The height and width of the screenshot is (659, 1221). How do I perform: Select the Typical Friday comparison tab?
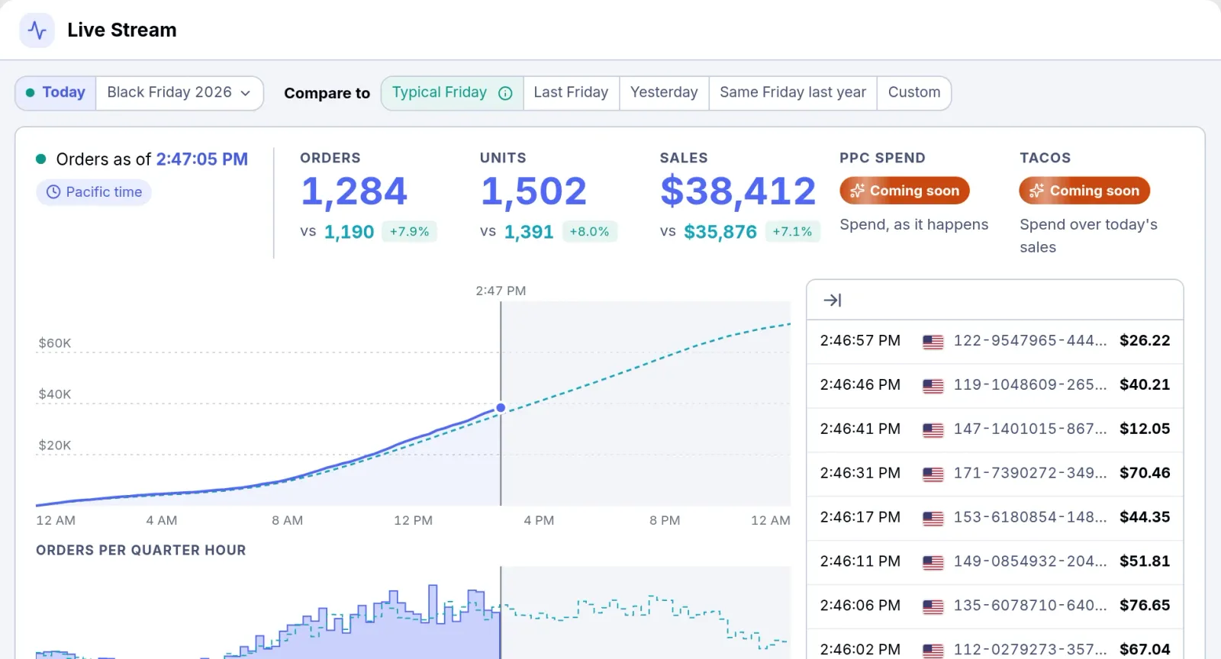click(x=452, y=93)
